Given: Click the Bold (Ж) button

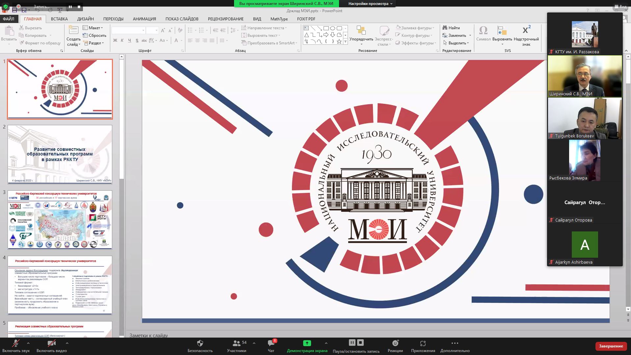Looking at the screenshot, I should pos(115,40).
